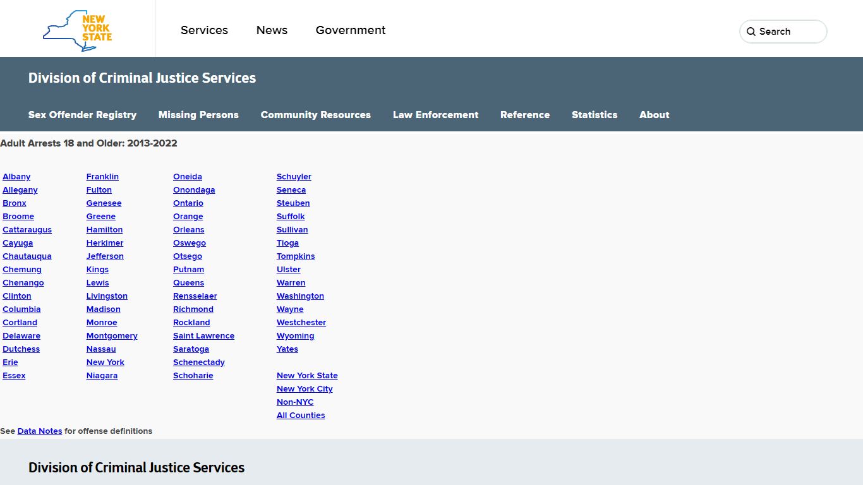Select Westchester county

pyautogui.click(x=301, y=323)
